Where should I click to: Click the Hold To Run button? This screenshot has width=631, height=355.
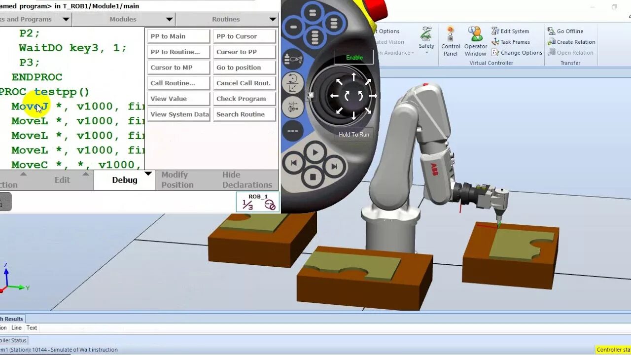pyautogui.click(x=354, y=134)
